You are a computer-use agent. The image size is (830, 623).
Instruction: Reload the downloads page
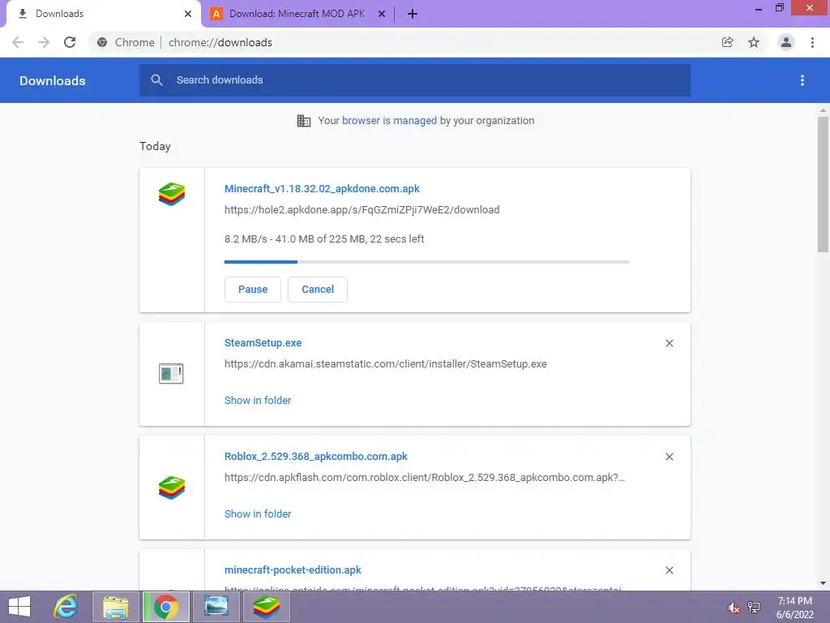pos(70,42)
